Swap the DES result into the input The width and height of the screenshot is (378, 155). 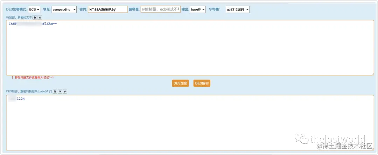pyautogui.click(x=65, y=91)
